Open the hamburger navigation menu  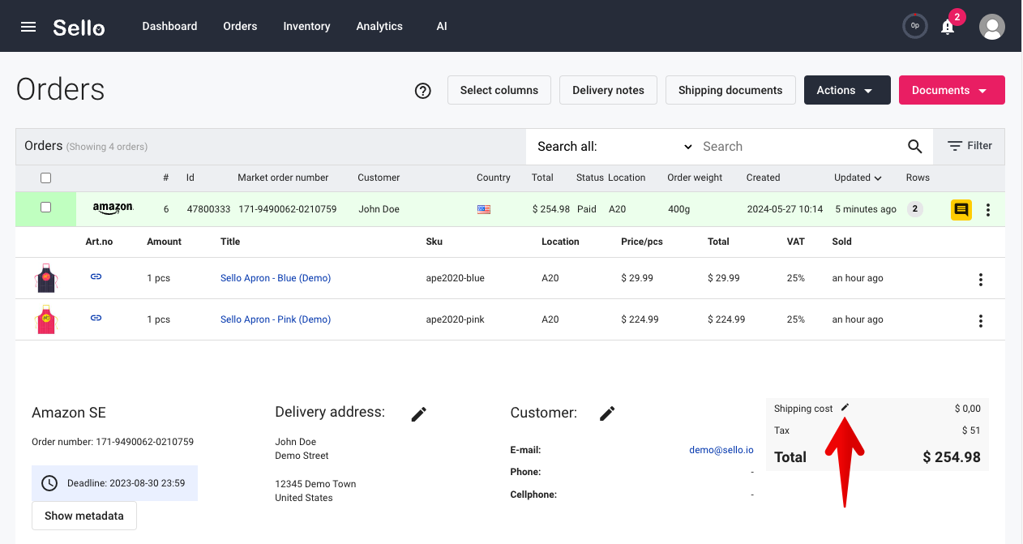click(28, 27)
